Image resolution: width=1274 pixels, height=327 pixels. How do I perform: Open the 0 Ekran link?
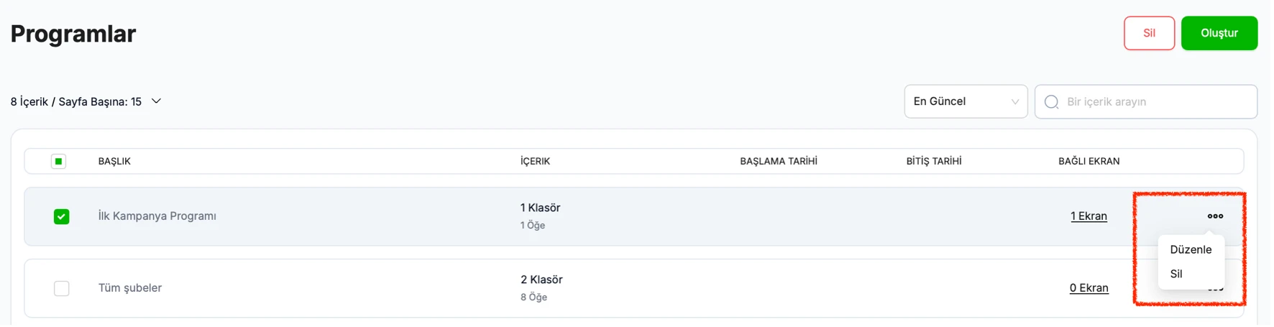(x=1089, y=288)
